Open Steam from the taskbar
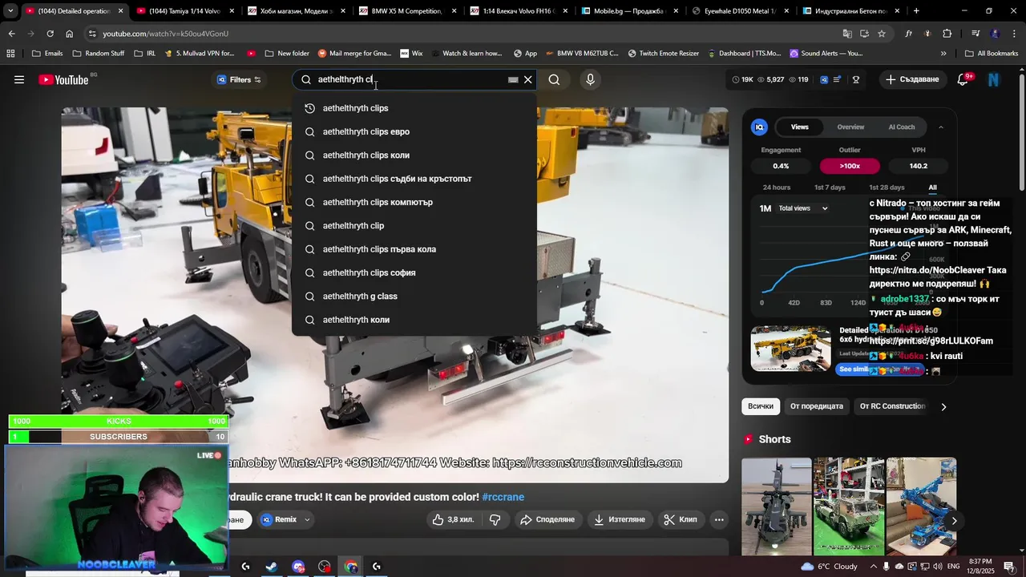 pyautogui.click(x=272, y=567)
